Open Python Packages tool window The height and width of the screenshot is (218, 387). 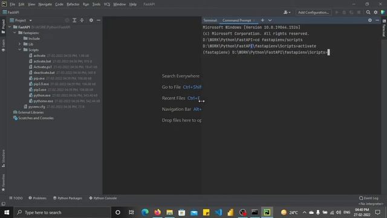point(68,198)
